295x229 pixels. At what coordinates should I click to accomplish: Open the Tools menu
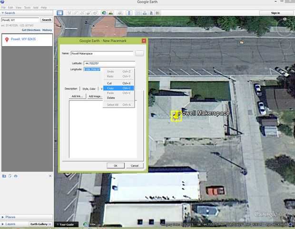[x=27, y=8]
